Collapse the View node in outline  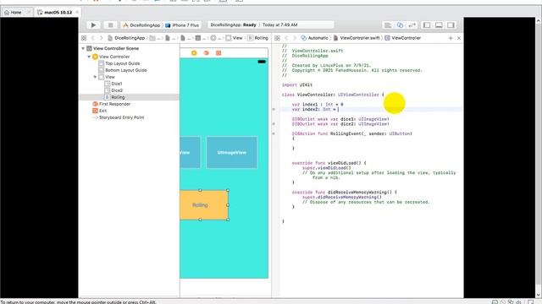(95, 77)
